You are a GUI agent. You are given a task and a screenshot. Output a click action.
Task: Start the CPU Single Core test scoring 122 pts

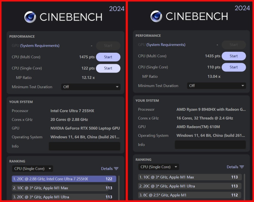[108, 68]
